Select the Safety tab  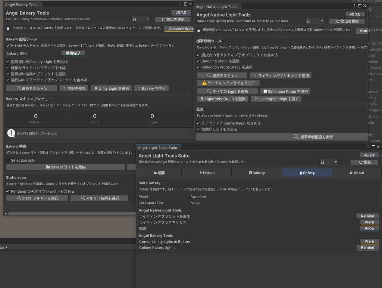(307, 173)
